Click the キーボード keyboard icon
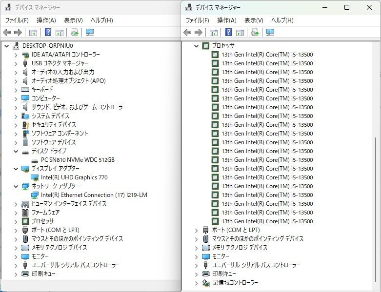This screenshot has height=292, width=381. click(x=25, y=90)
